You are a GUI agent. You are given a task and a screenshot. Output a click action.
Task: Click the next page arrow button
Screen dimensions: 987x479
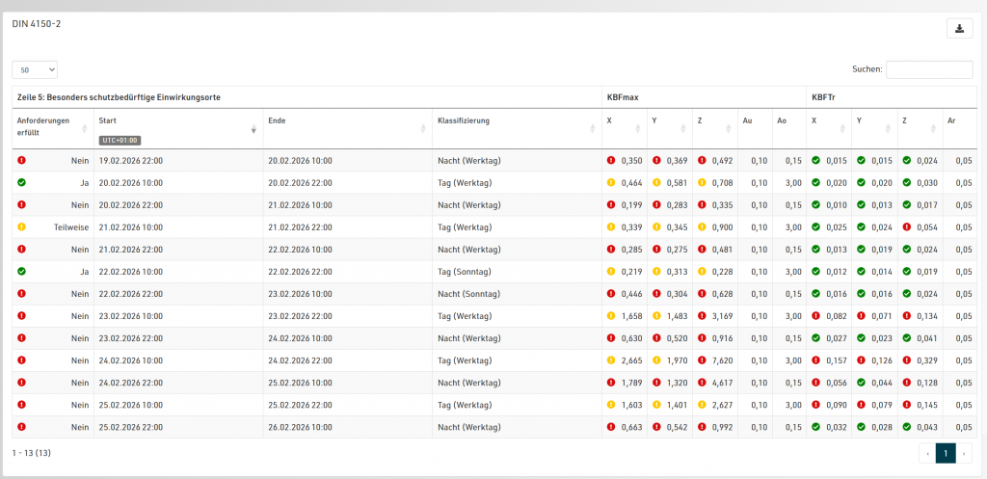tap(964, 453)
